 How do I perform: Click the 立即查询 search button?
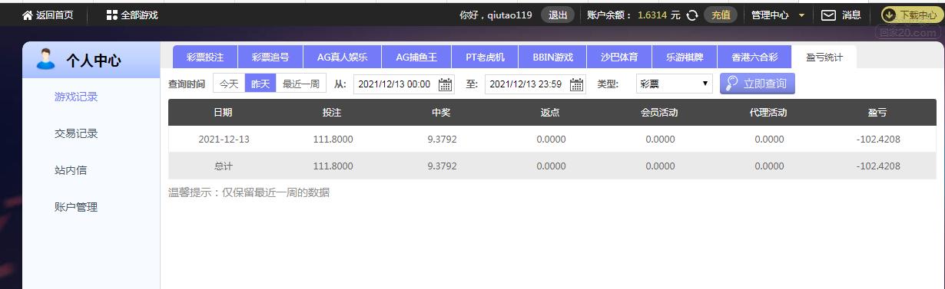758,84
